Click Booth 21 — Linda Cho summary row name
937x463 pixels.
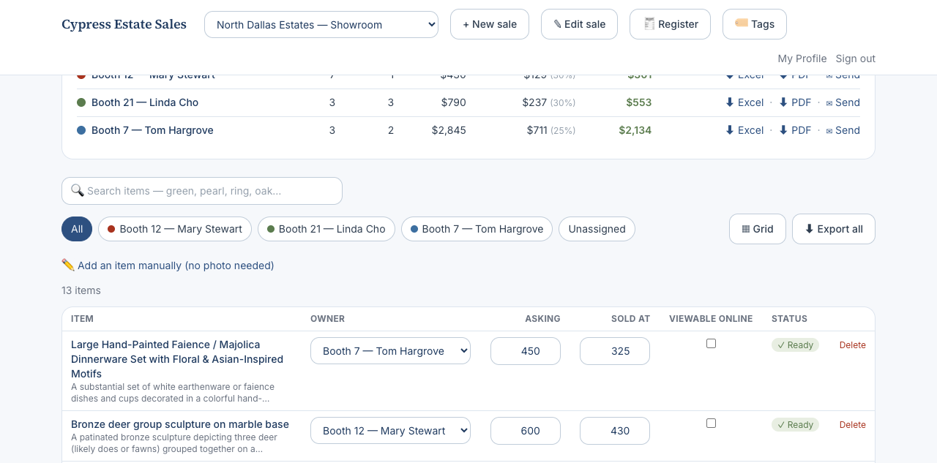(x=145, y=102)
